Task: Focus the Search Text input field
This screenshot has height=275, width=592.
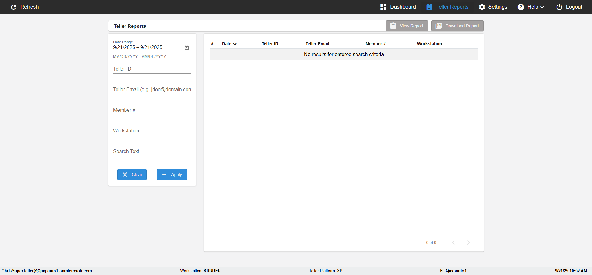Action: tap(152, 152)
